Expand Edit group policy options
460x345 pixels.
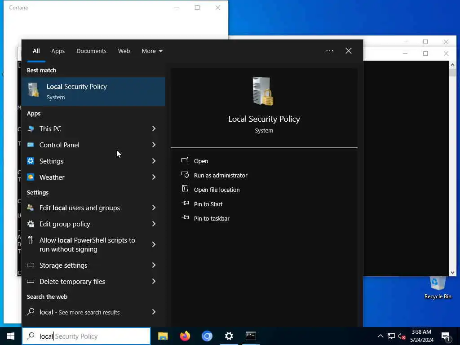point(154,224)
